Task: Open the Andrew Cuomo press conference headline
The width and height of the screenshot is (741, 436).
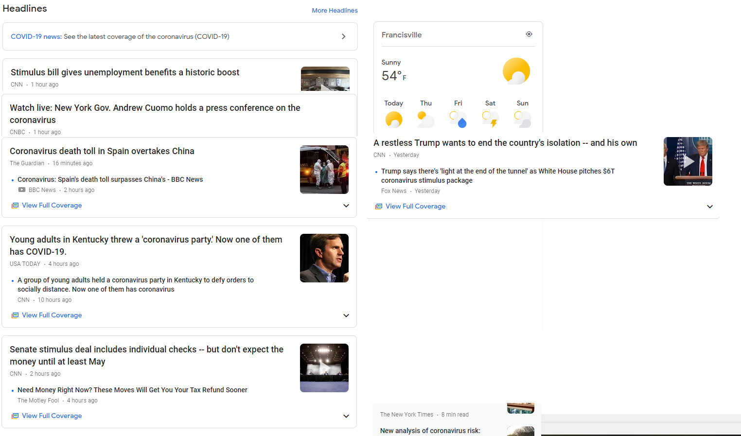Action: point(155,114)
